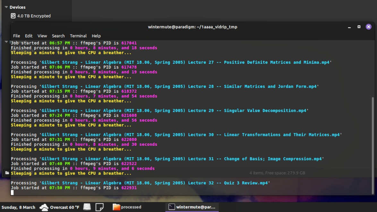Open the Terminal menu
The image size is (377, 212).
(78, 36)
